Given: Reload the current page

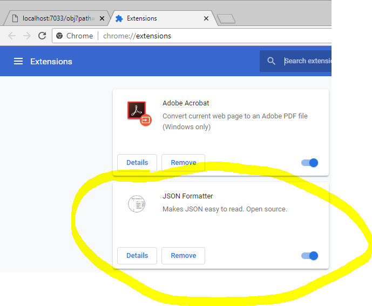Looking at the screenshot, I should [x=42, y=36].
